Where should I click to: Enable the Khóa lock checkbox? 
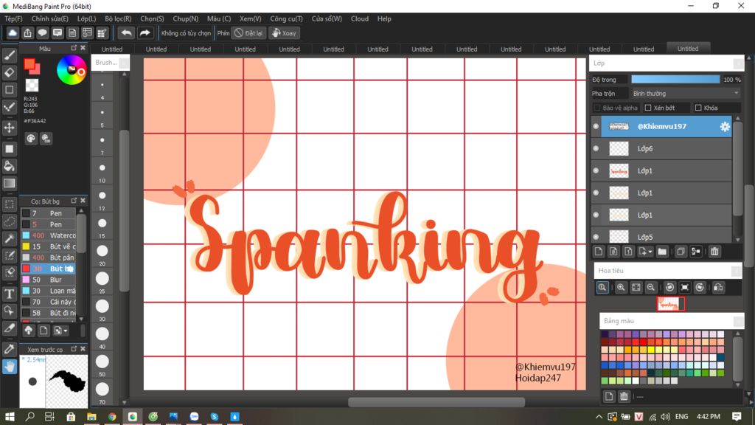(698, 108)
